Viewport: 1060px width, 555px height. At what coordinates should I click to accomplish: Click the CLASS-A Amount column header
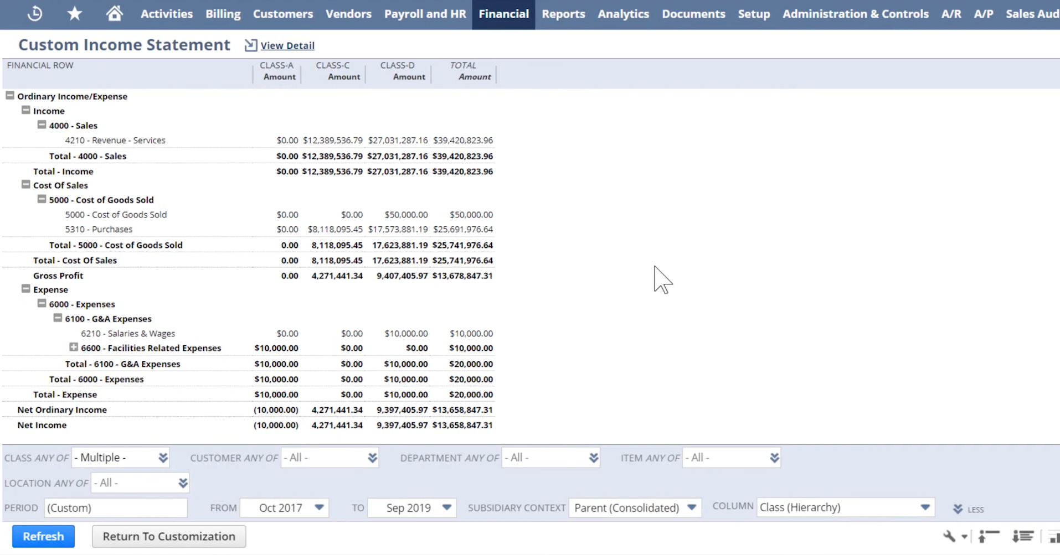(277, 71)
